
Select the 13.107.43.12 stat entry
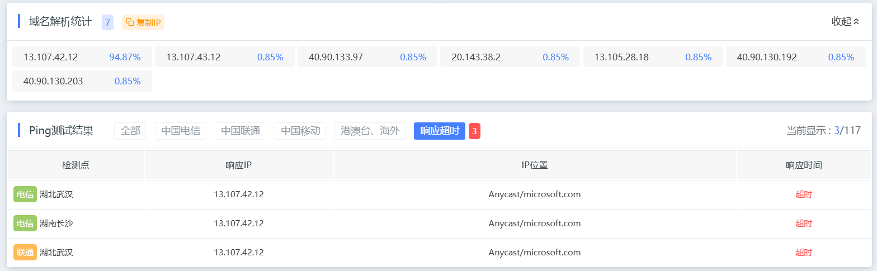[224, 57]
